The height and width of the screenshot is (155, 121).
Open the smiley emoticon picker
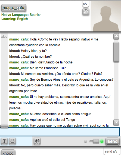[13, 141]
